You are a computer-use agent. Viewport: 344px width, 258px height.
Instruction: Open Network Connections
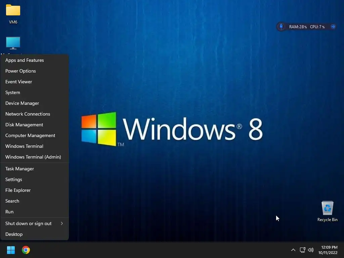(35, 114)
